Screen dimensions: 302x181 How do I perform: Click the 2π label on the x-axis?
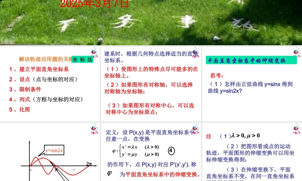coord(89,164)
